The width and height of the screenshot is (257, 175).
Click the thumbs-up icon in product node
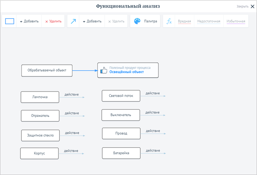pyautogui.click(x=104, y=70)
